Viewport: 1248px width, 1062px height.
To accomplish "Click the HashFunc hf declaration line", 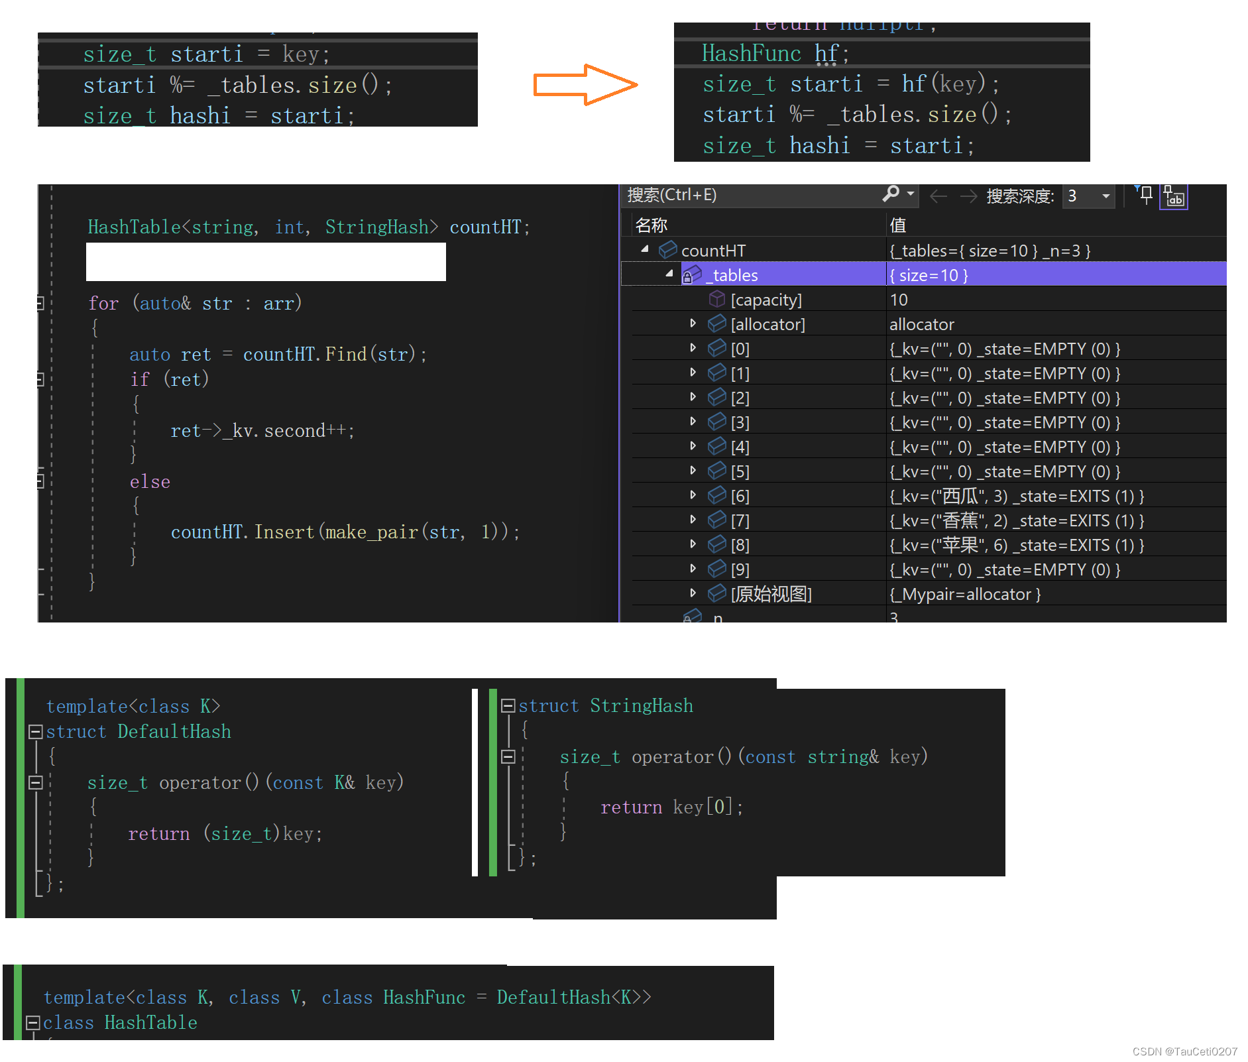I will click(x=775, y=53).
